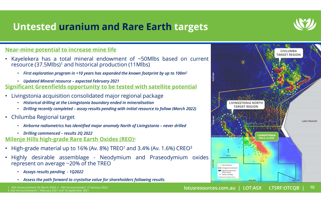The width and height of the screenshot is (321, 202).
Task: Click 'High-grade material up to 16%' bullet
Action: [102, 148]
